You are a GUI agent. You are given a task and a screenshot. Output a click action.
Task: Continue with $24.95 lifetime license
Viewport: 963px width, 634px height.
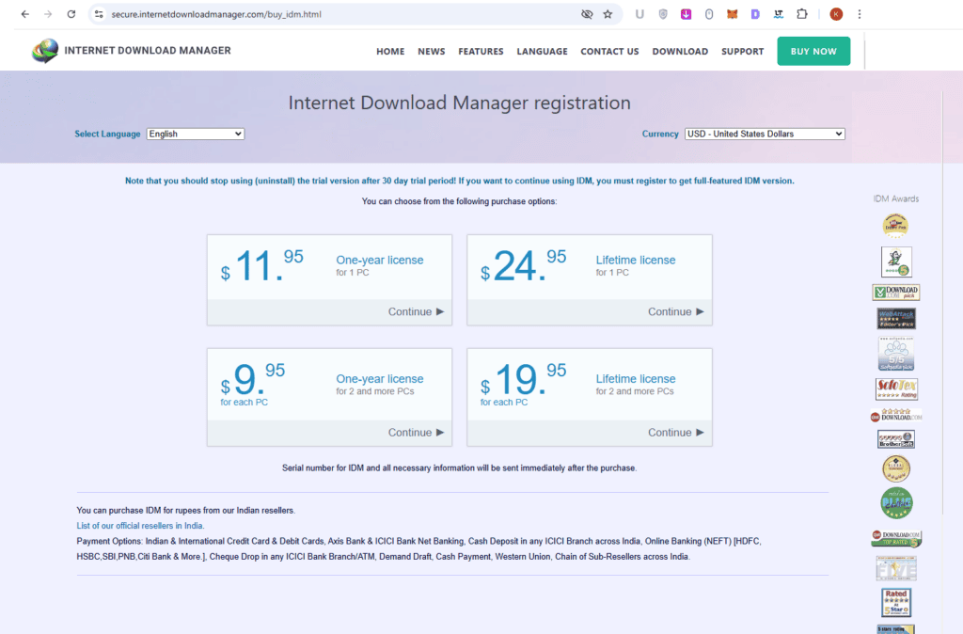pyautogui.click(x=675, y=312)
